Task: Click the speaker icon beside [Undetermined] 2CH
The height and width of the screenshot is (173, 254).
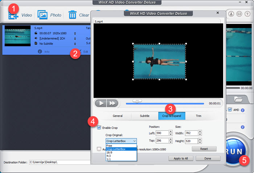Action: click(36, 38)
